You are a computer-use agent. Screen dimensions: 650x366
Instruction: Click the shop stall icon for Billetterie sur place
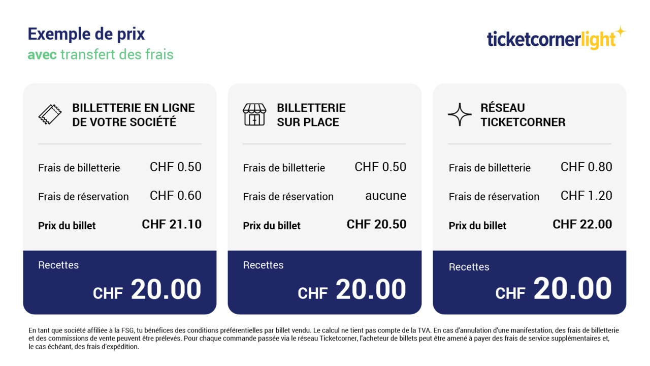[x=254, y=114]
